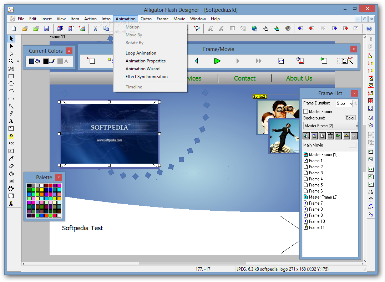Select Frame 11 in Frame List
Screen dimensions: 385x282
click(x=316, y=227)
